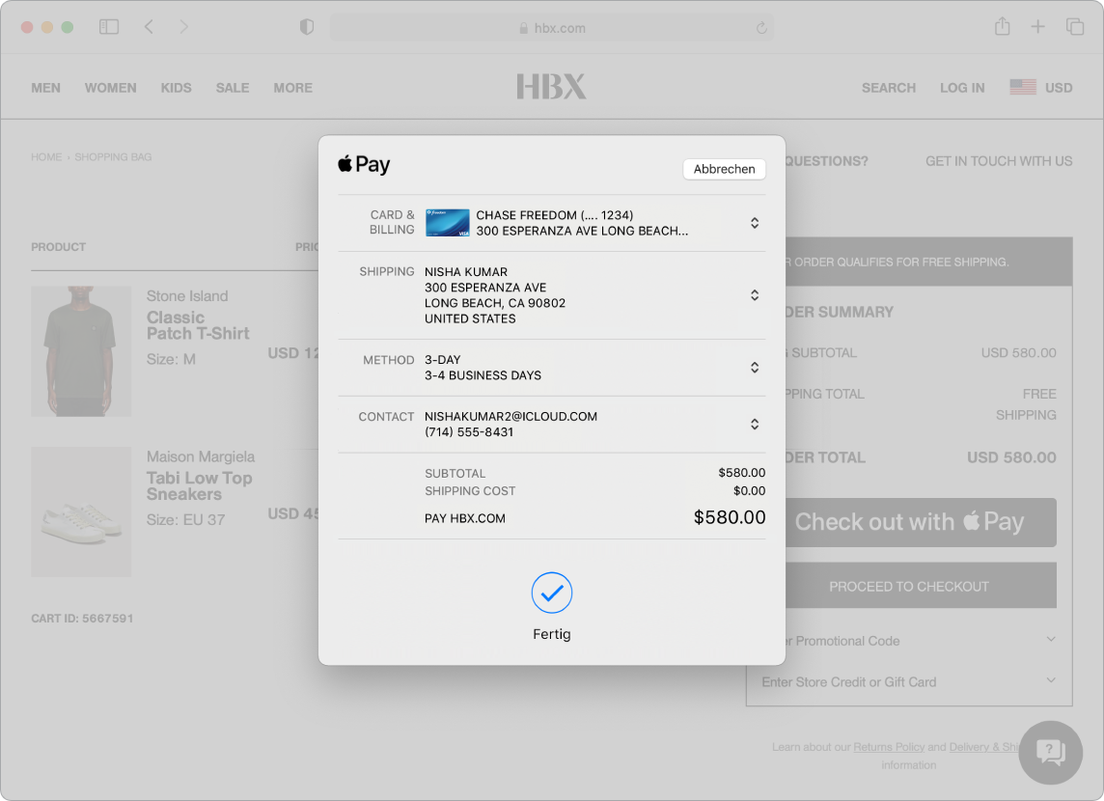Open the Share menu in Safari
1104x801 pixels.
(x=1002, y=27)
